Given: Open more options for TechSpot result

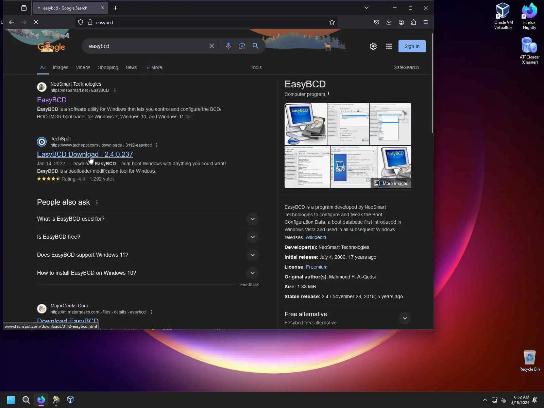Looking at the screenshot, I should point(157,145).
